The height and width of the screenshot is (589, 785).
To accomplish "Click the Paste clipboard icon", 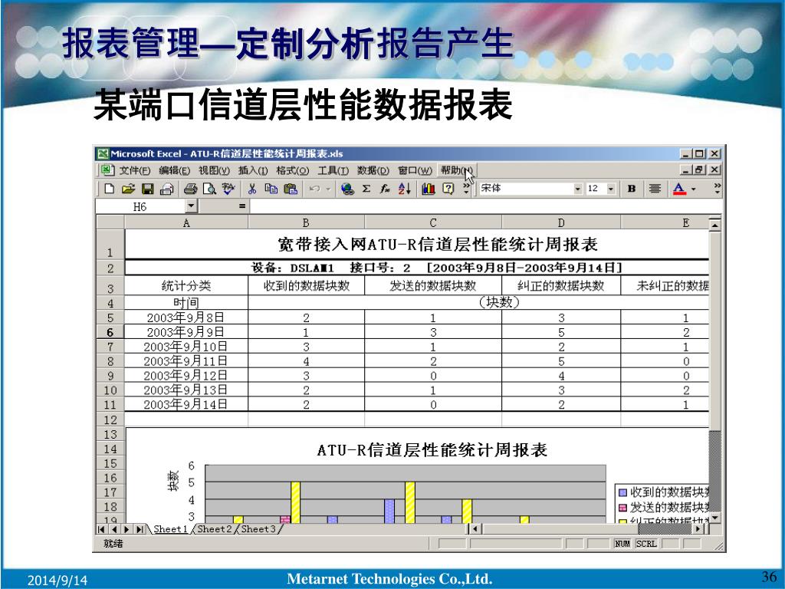I will click(x=290, y=189).
